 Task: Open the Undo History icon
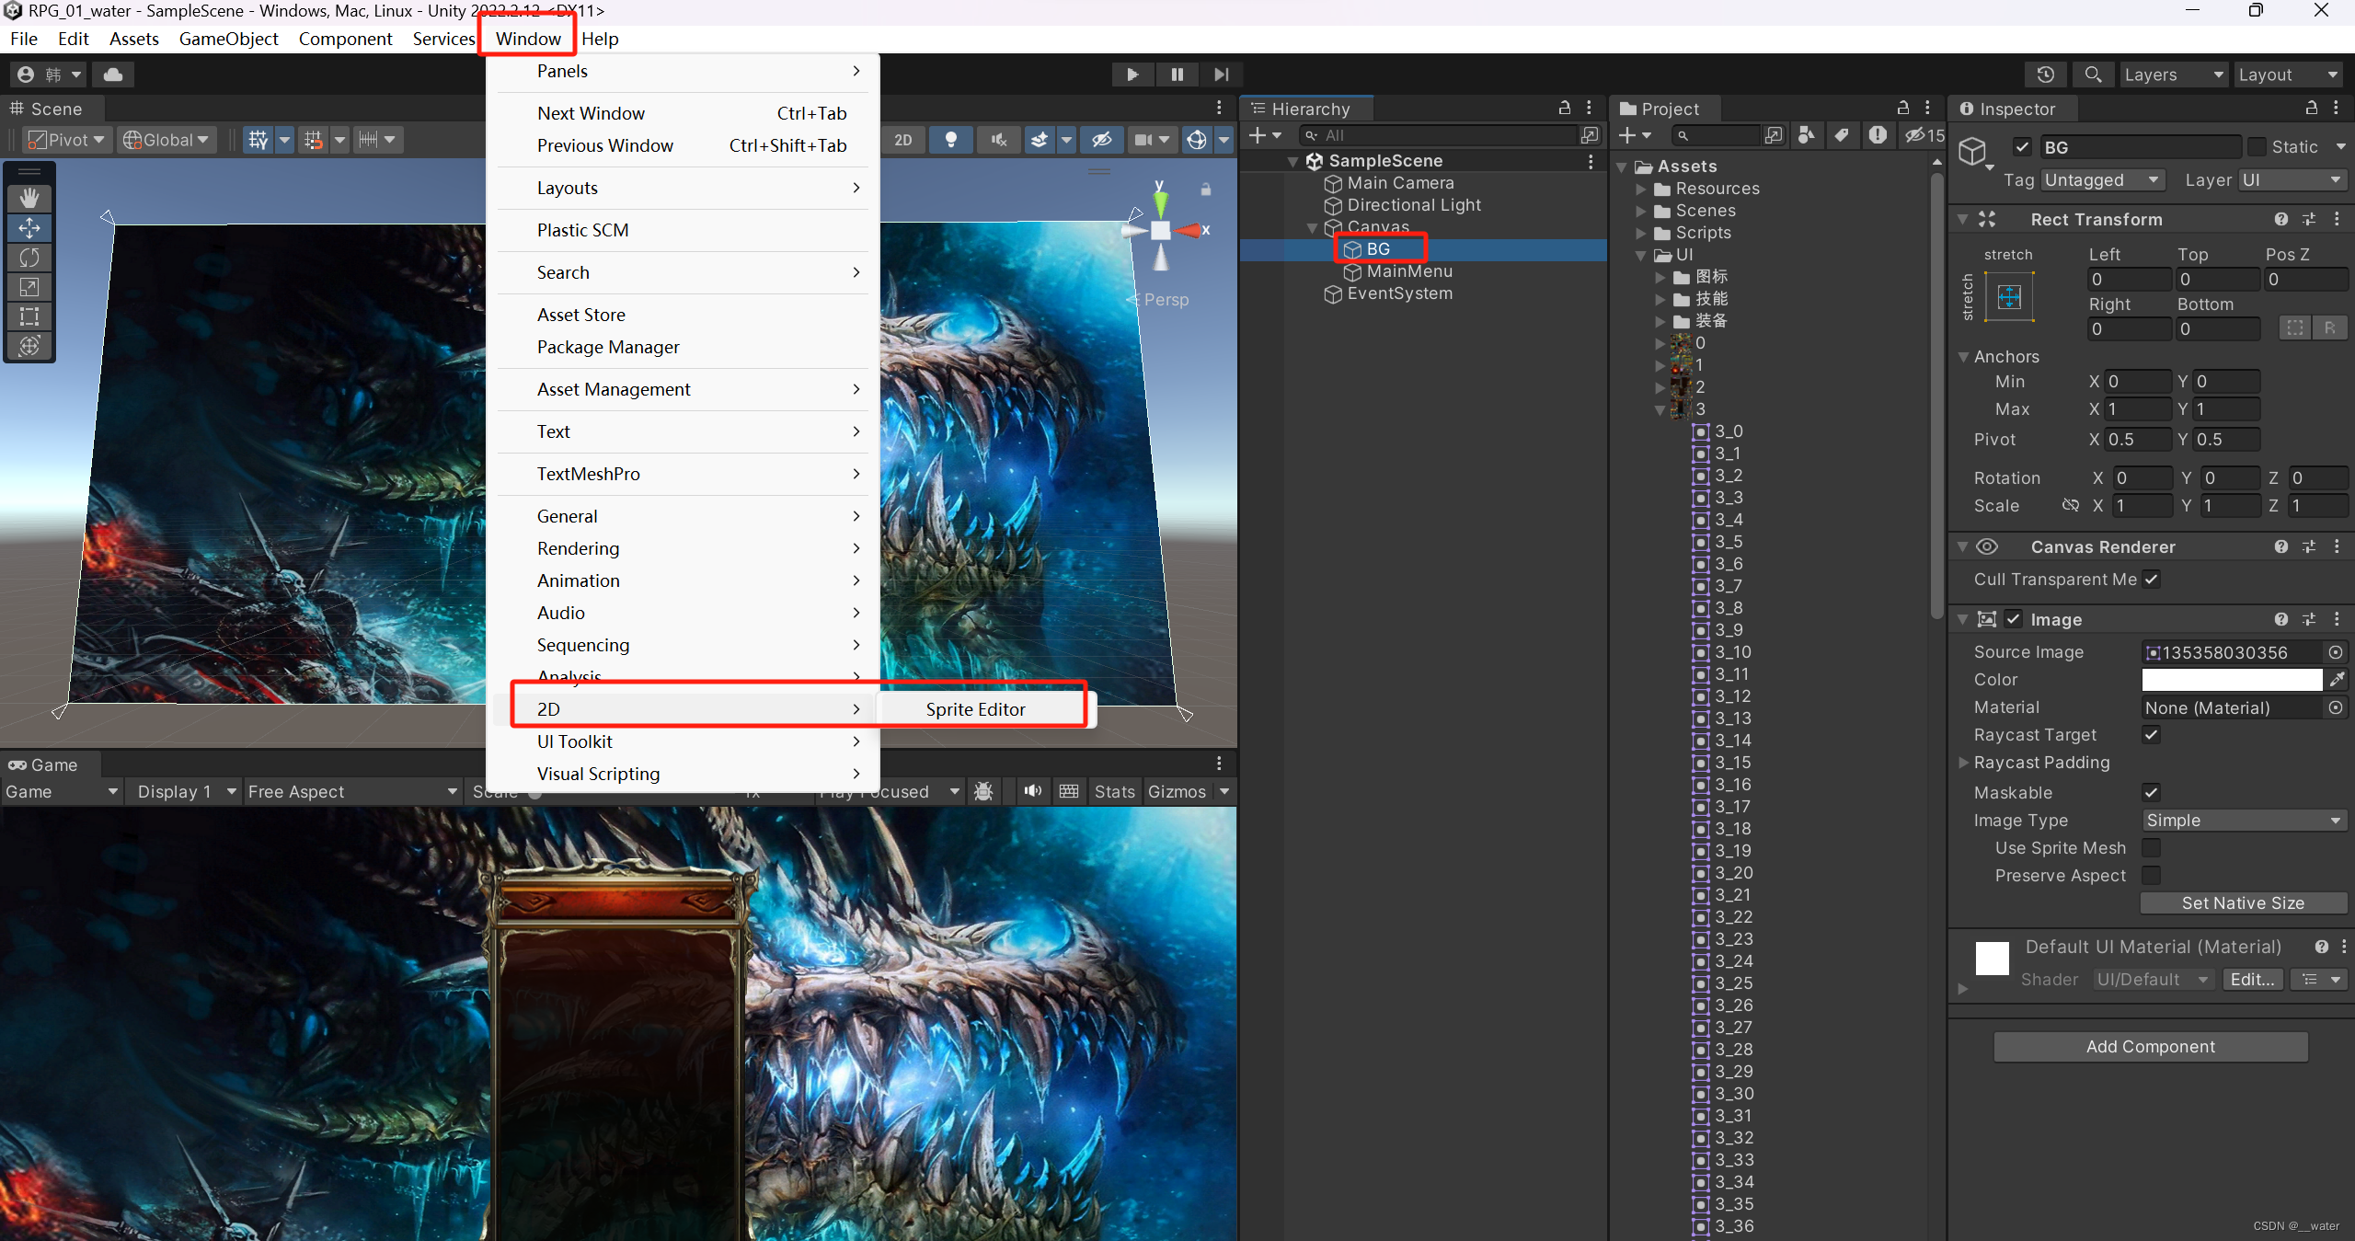click(2045, 75)
